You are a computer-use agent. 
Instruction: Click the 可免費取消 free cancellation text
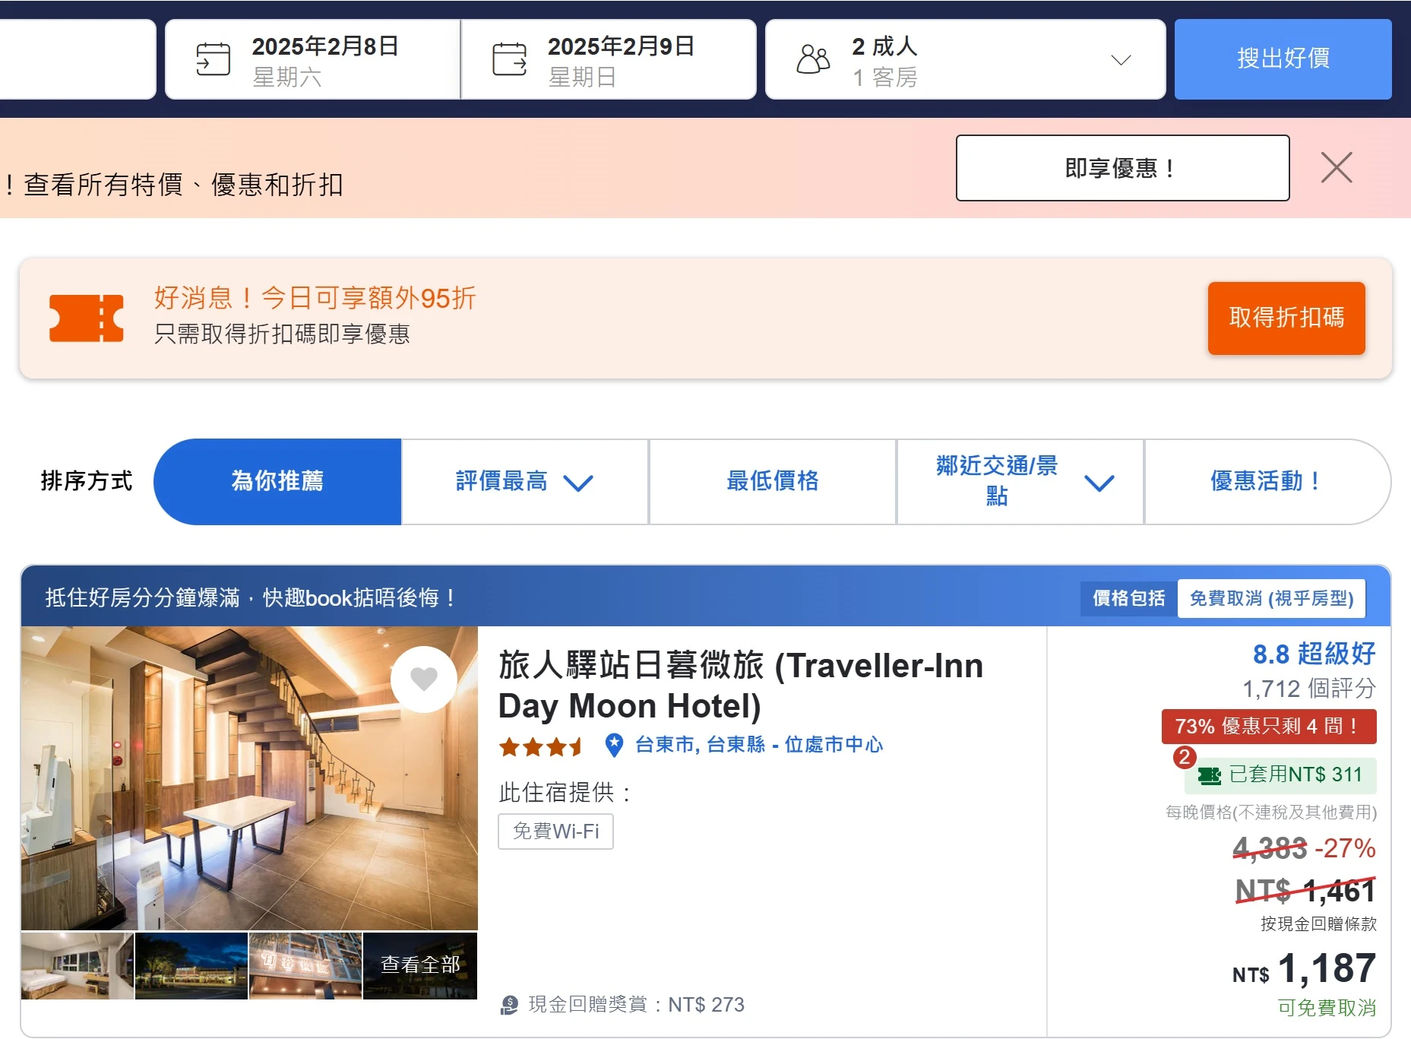pyautogui.click(x=1327, y=1008)
